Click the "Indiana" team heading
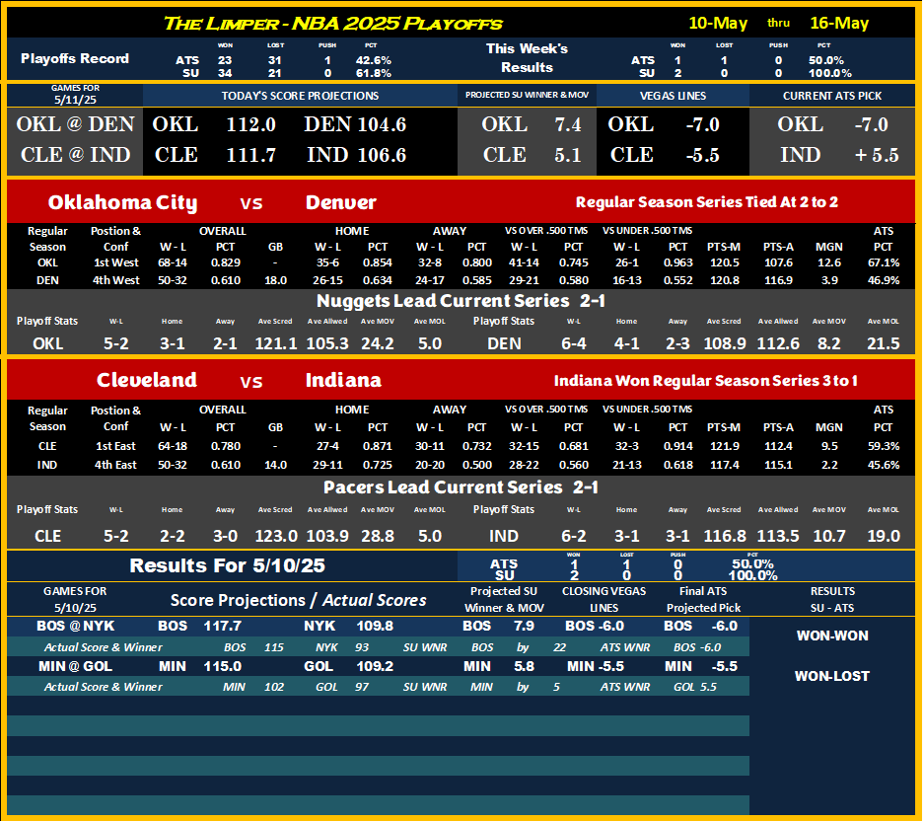The image size is (923, 822). pyautogui.click(x=343, y=380)
